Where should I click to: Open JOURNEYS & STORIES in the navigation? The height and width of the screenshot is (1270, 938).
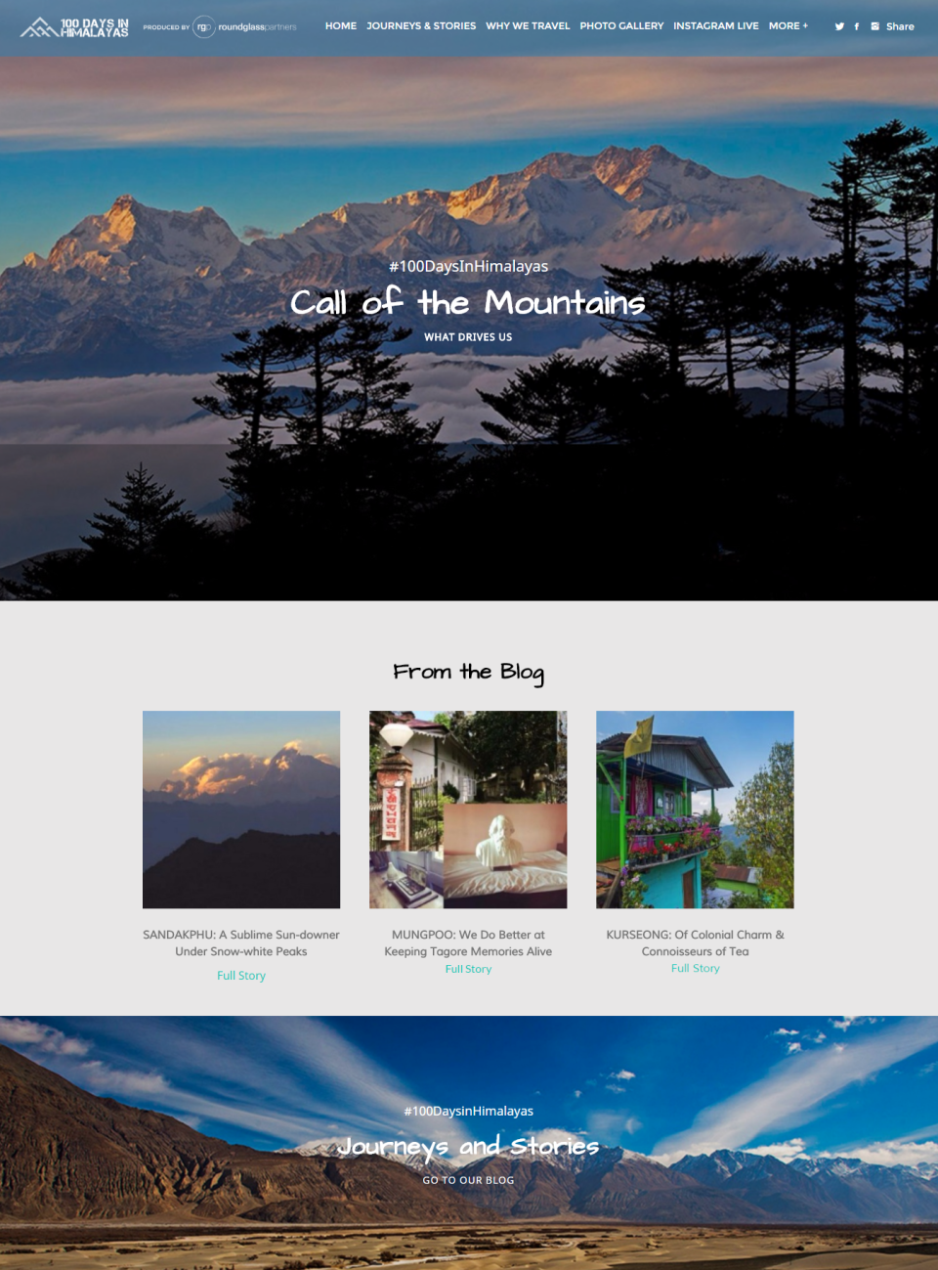[x=421, y=26]
